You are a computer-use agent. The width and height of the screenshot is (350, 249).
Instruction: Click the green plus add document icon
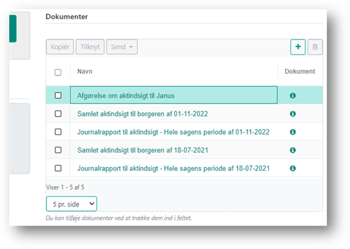tap(297, 47)
